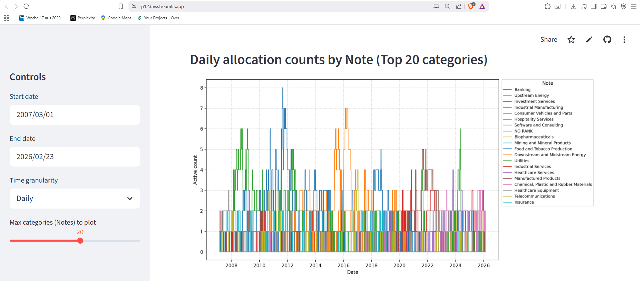Click the browser zoom magnifier icon
The width and height of the screenshot is (640, 281).
(x=447, y=6)
